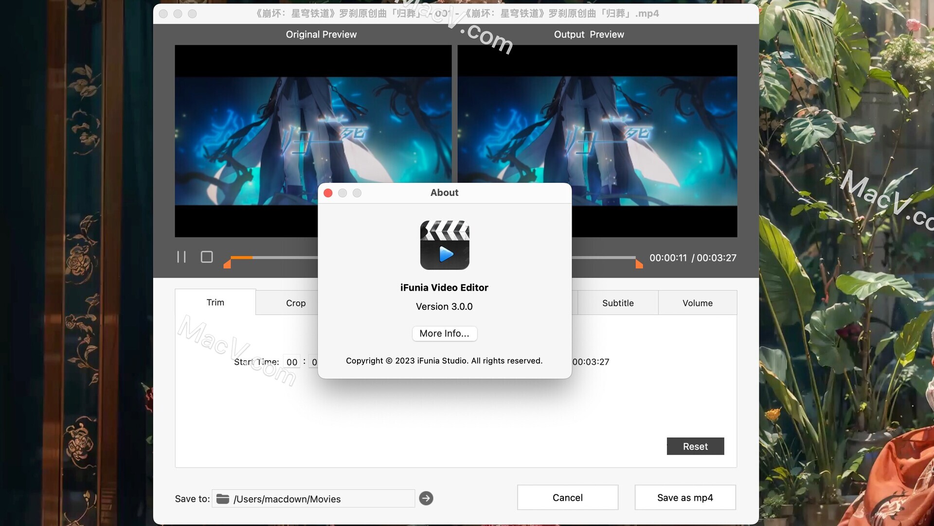Select the Crop tab
934x526 pixels.
click(296, 302)
